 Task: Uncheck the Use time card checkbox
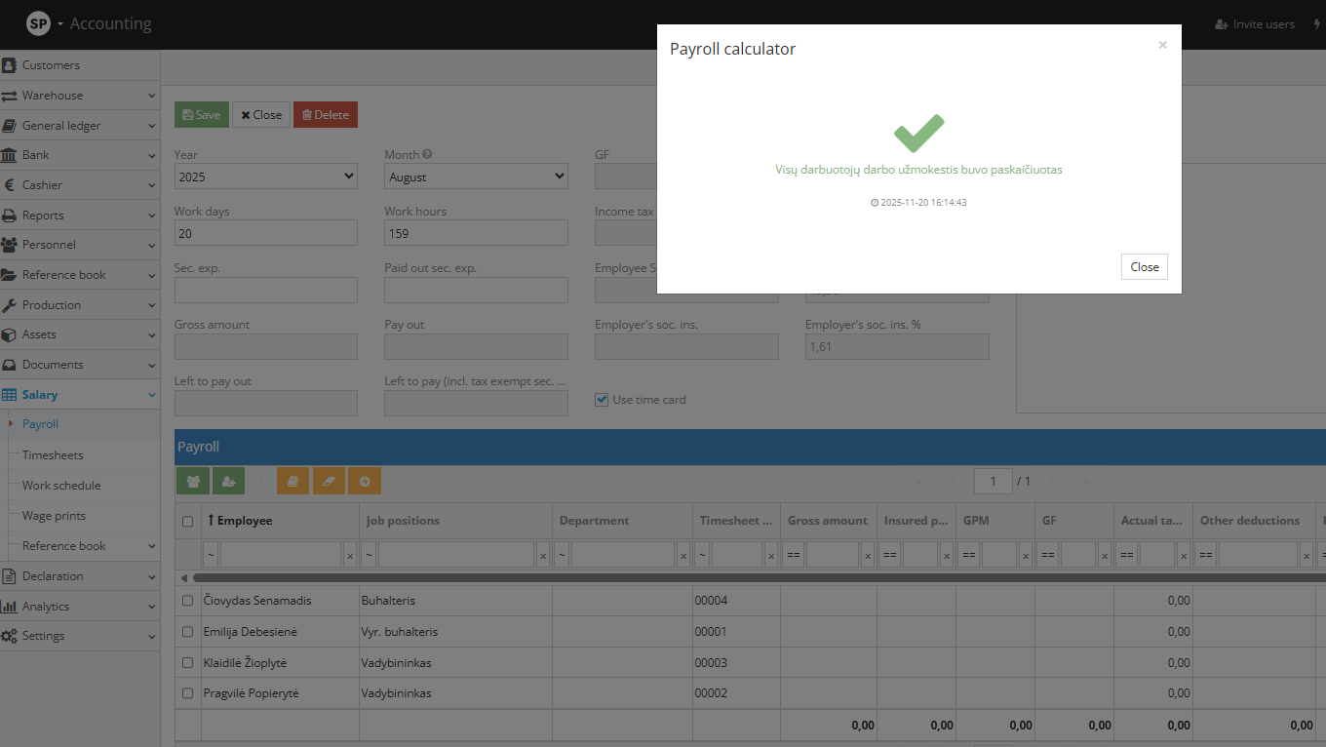pos(602,398)
